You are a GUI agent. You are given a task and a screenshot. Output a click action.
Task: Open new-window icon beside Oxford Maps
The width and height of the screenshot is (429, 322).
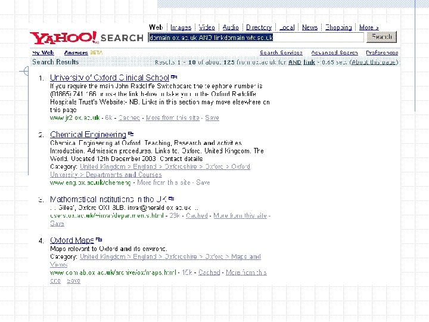click(x=99, y=240)
